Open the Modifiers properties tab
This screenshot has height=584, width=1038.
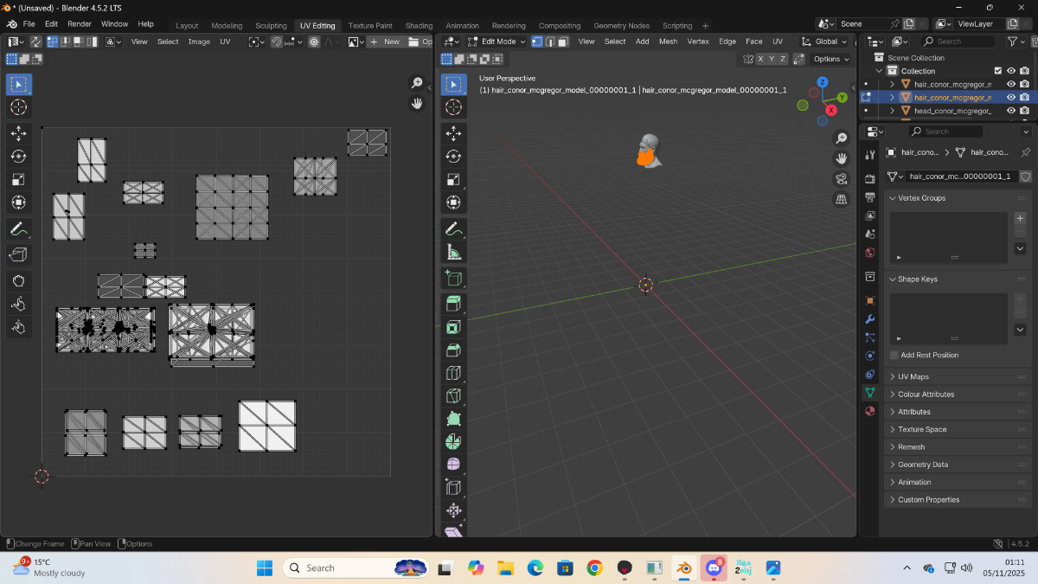point(870,319)
